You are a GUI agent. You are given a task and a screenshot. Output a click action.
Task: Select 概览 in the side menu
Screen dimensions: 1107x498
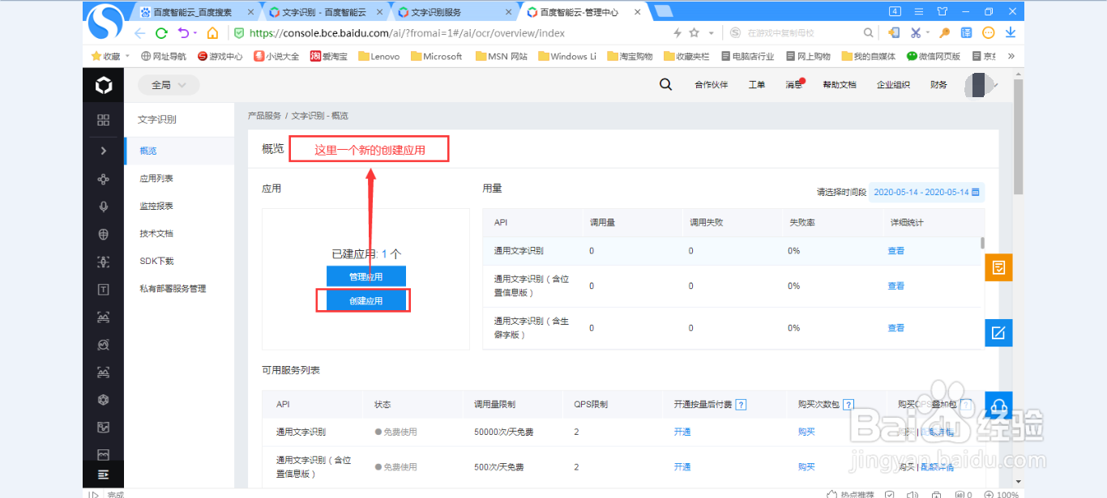pyautogui.click(x=180, y=151)
